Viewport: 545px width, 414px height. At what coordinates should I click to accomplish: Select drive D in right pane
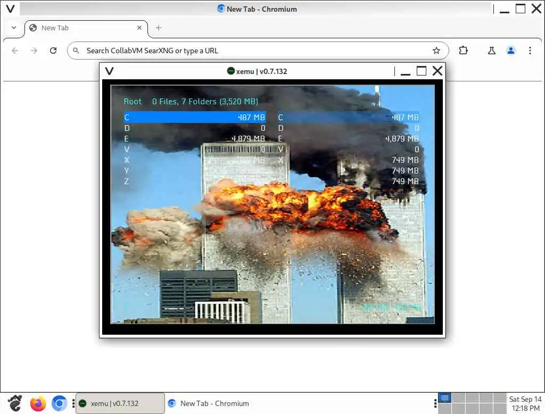(349, 128)
